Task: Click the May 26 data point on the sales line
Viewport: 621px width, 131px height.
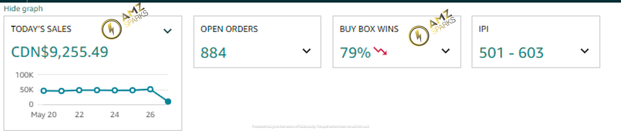Action: click(150, 89)
